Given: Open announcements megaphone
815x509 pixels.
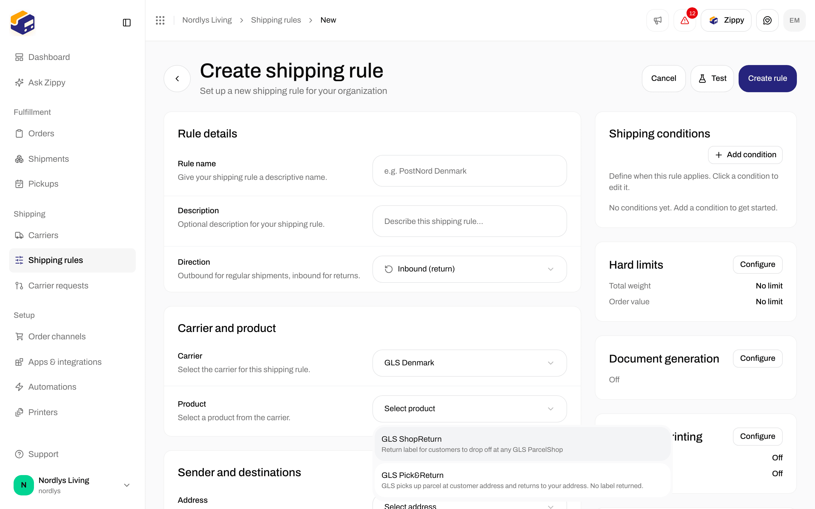Looking at the screenshot, I should coord(657,21).
